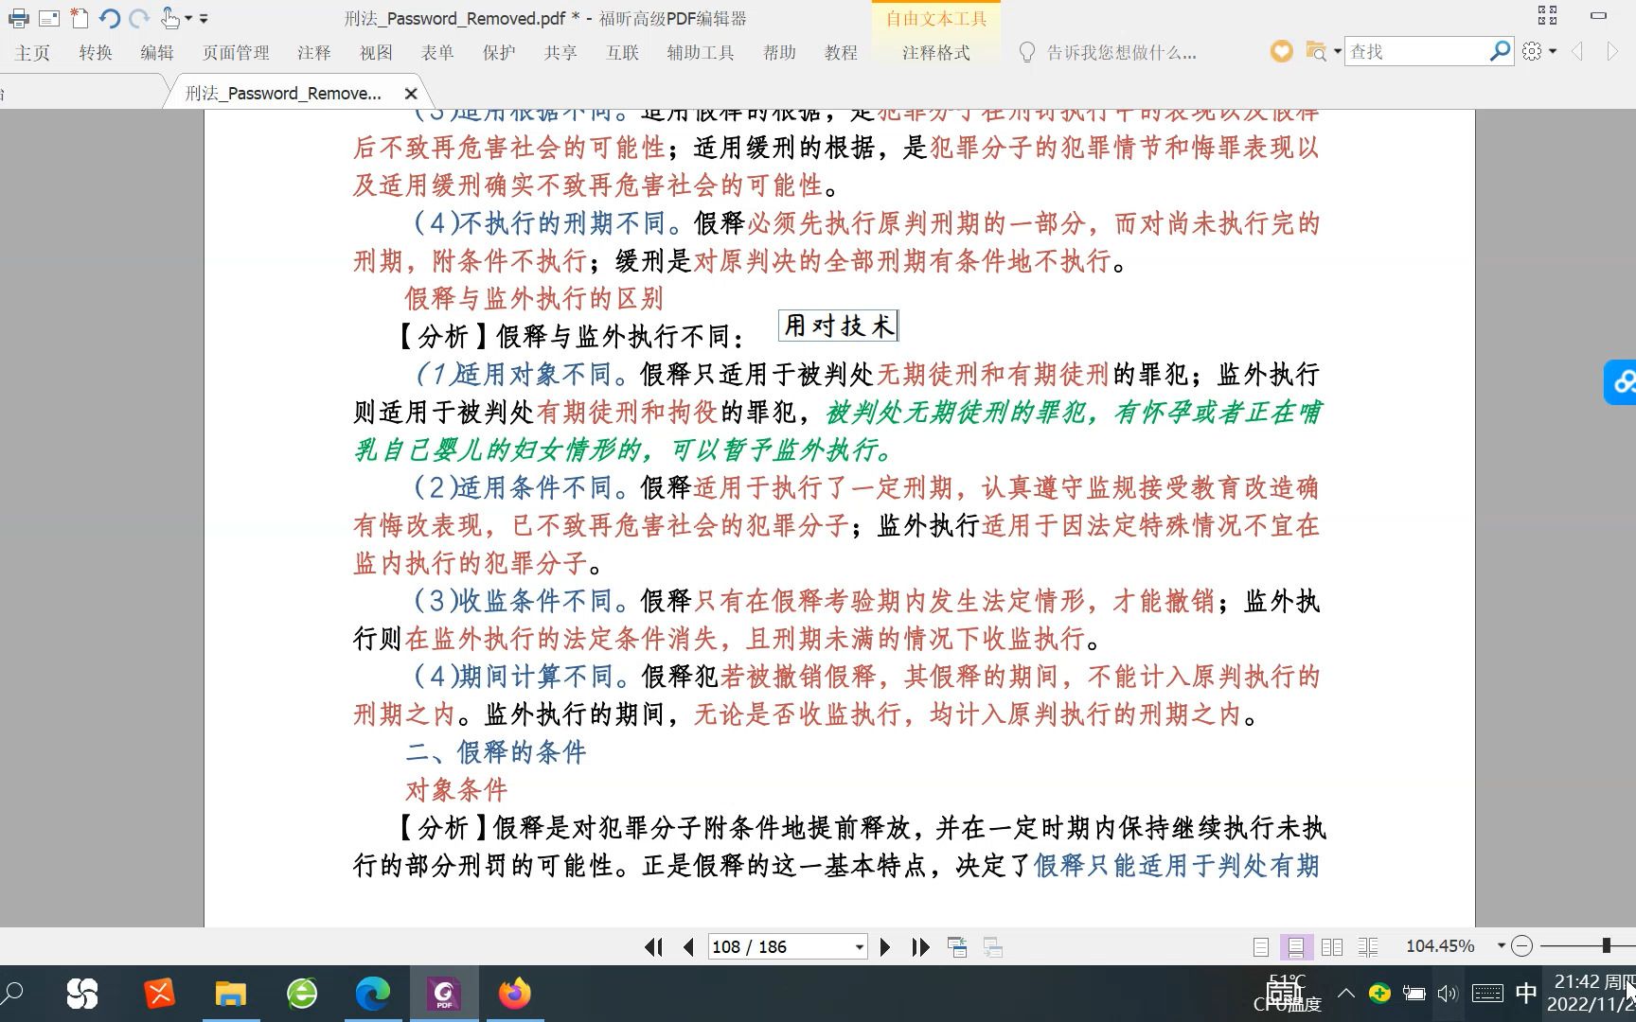The height and width of the screenshot is (1022, 1636).
Task: Switch to two-page facing view
Action: (x=1332, y=947)
